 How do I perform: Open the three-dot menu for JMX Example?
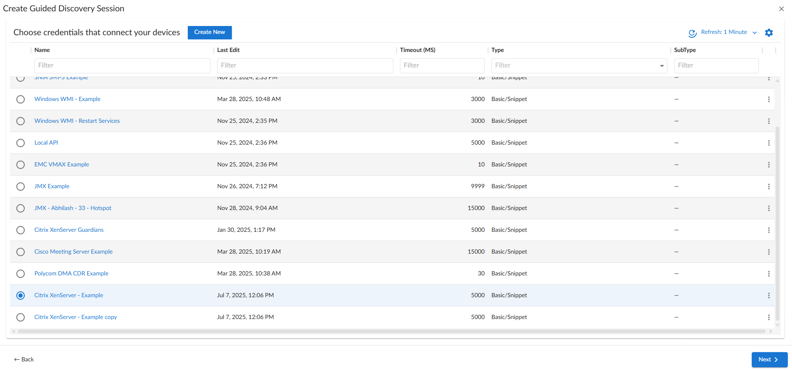(769, 187)
